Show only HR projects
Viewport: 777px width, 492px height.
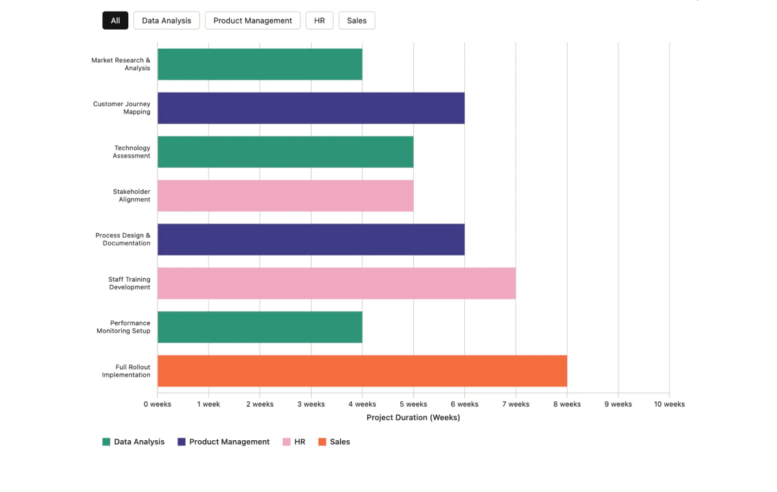pyautogui.click(x=319, y=21)
